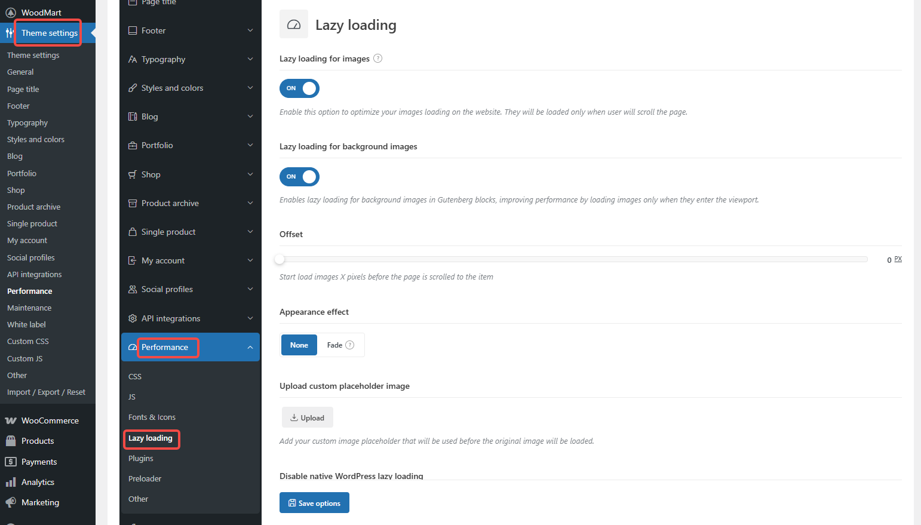Image resolution: width=921 pixels, height=525 pixels.
Task: Click the Marketing megaphone icon
Action: (x=11, y=502)
